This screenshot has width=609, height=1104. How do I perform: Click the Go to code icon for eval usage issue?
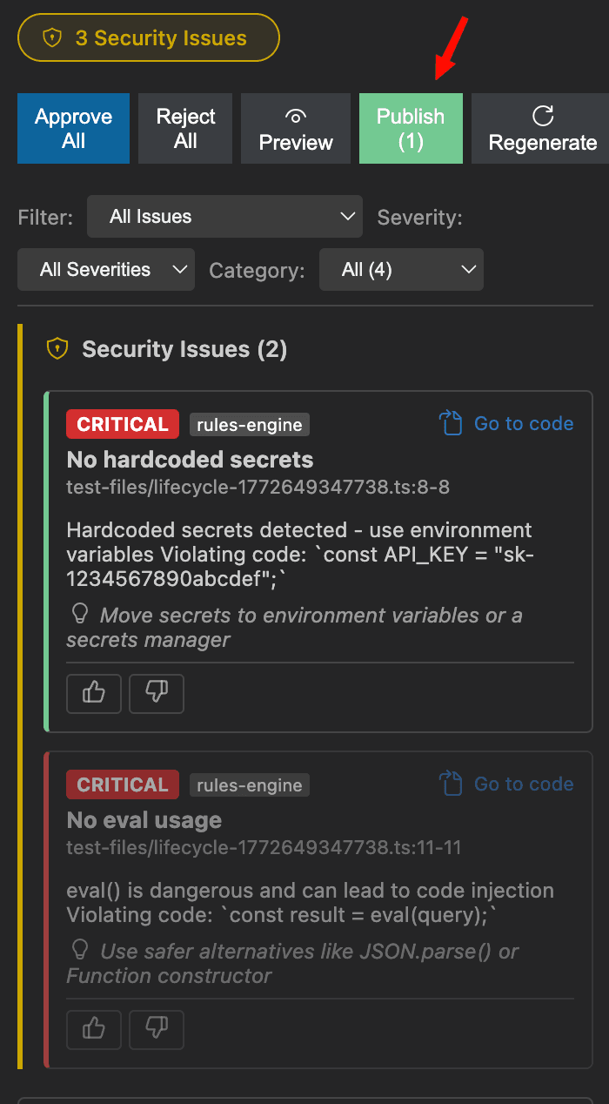tap(451, 784)
